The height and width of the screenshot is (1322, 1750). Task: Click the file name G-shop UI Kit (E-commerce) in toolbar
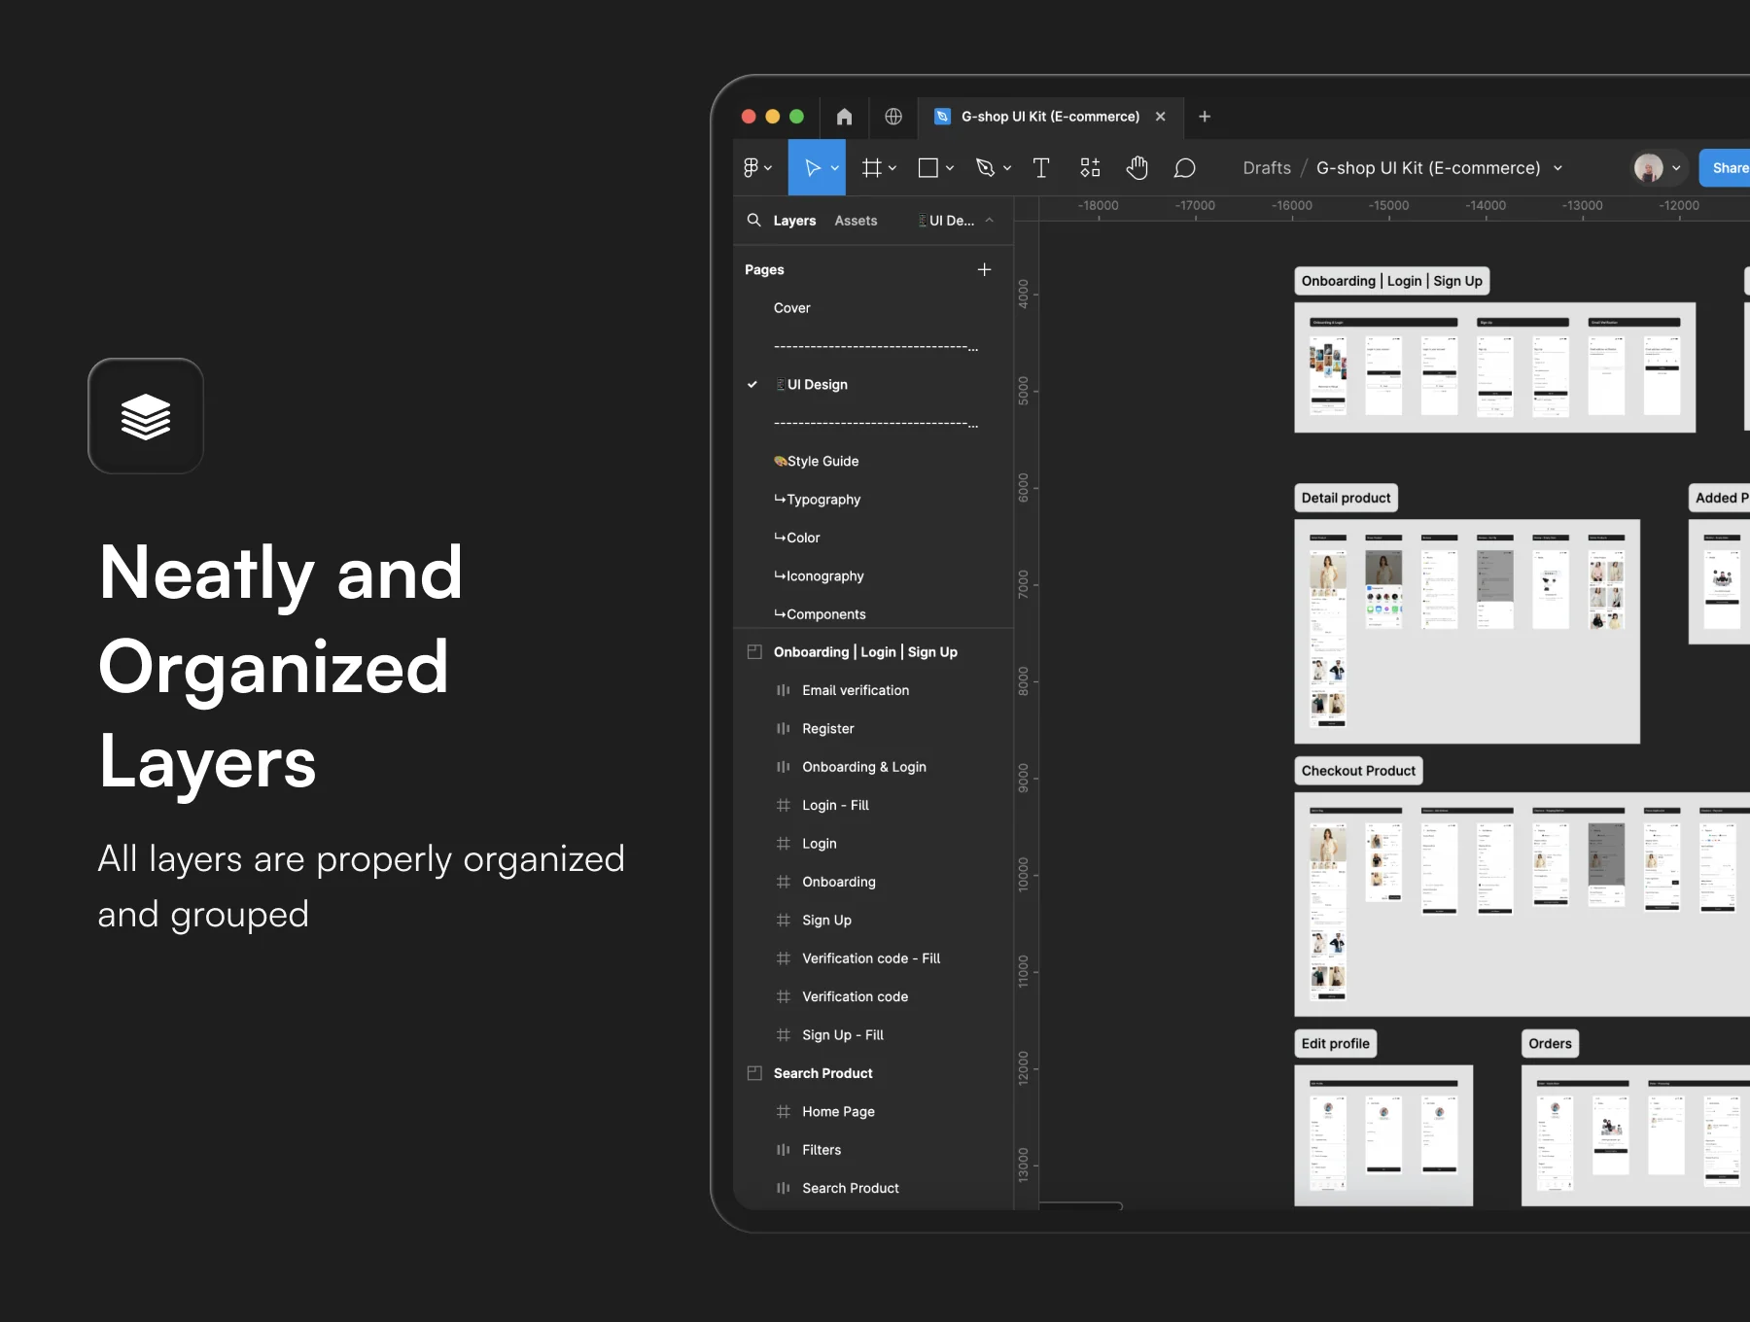(1428, 168)
